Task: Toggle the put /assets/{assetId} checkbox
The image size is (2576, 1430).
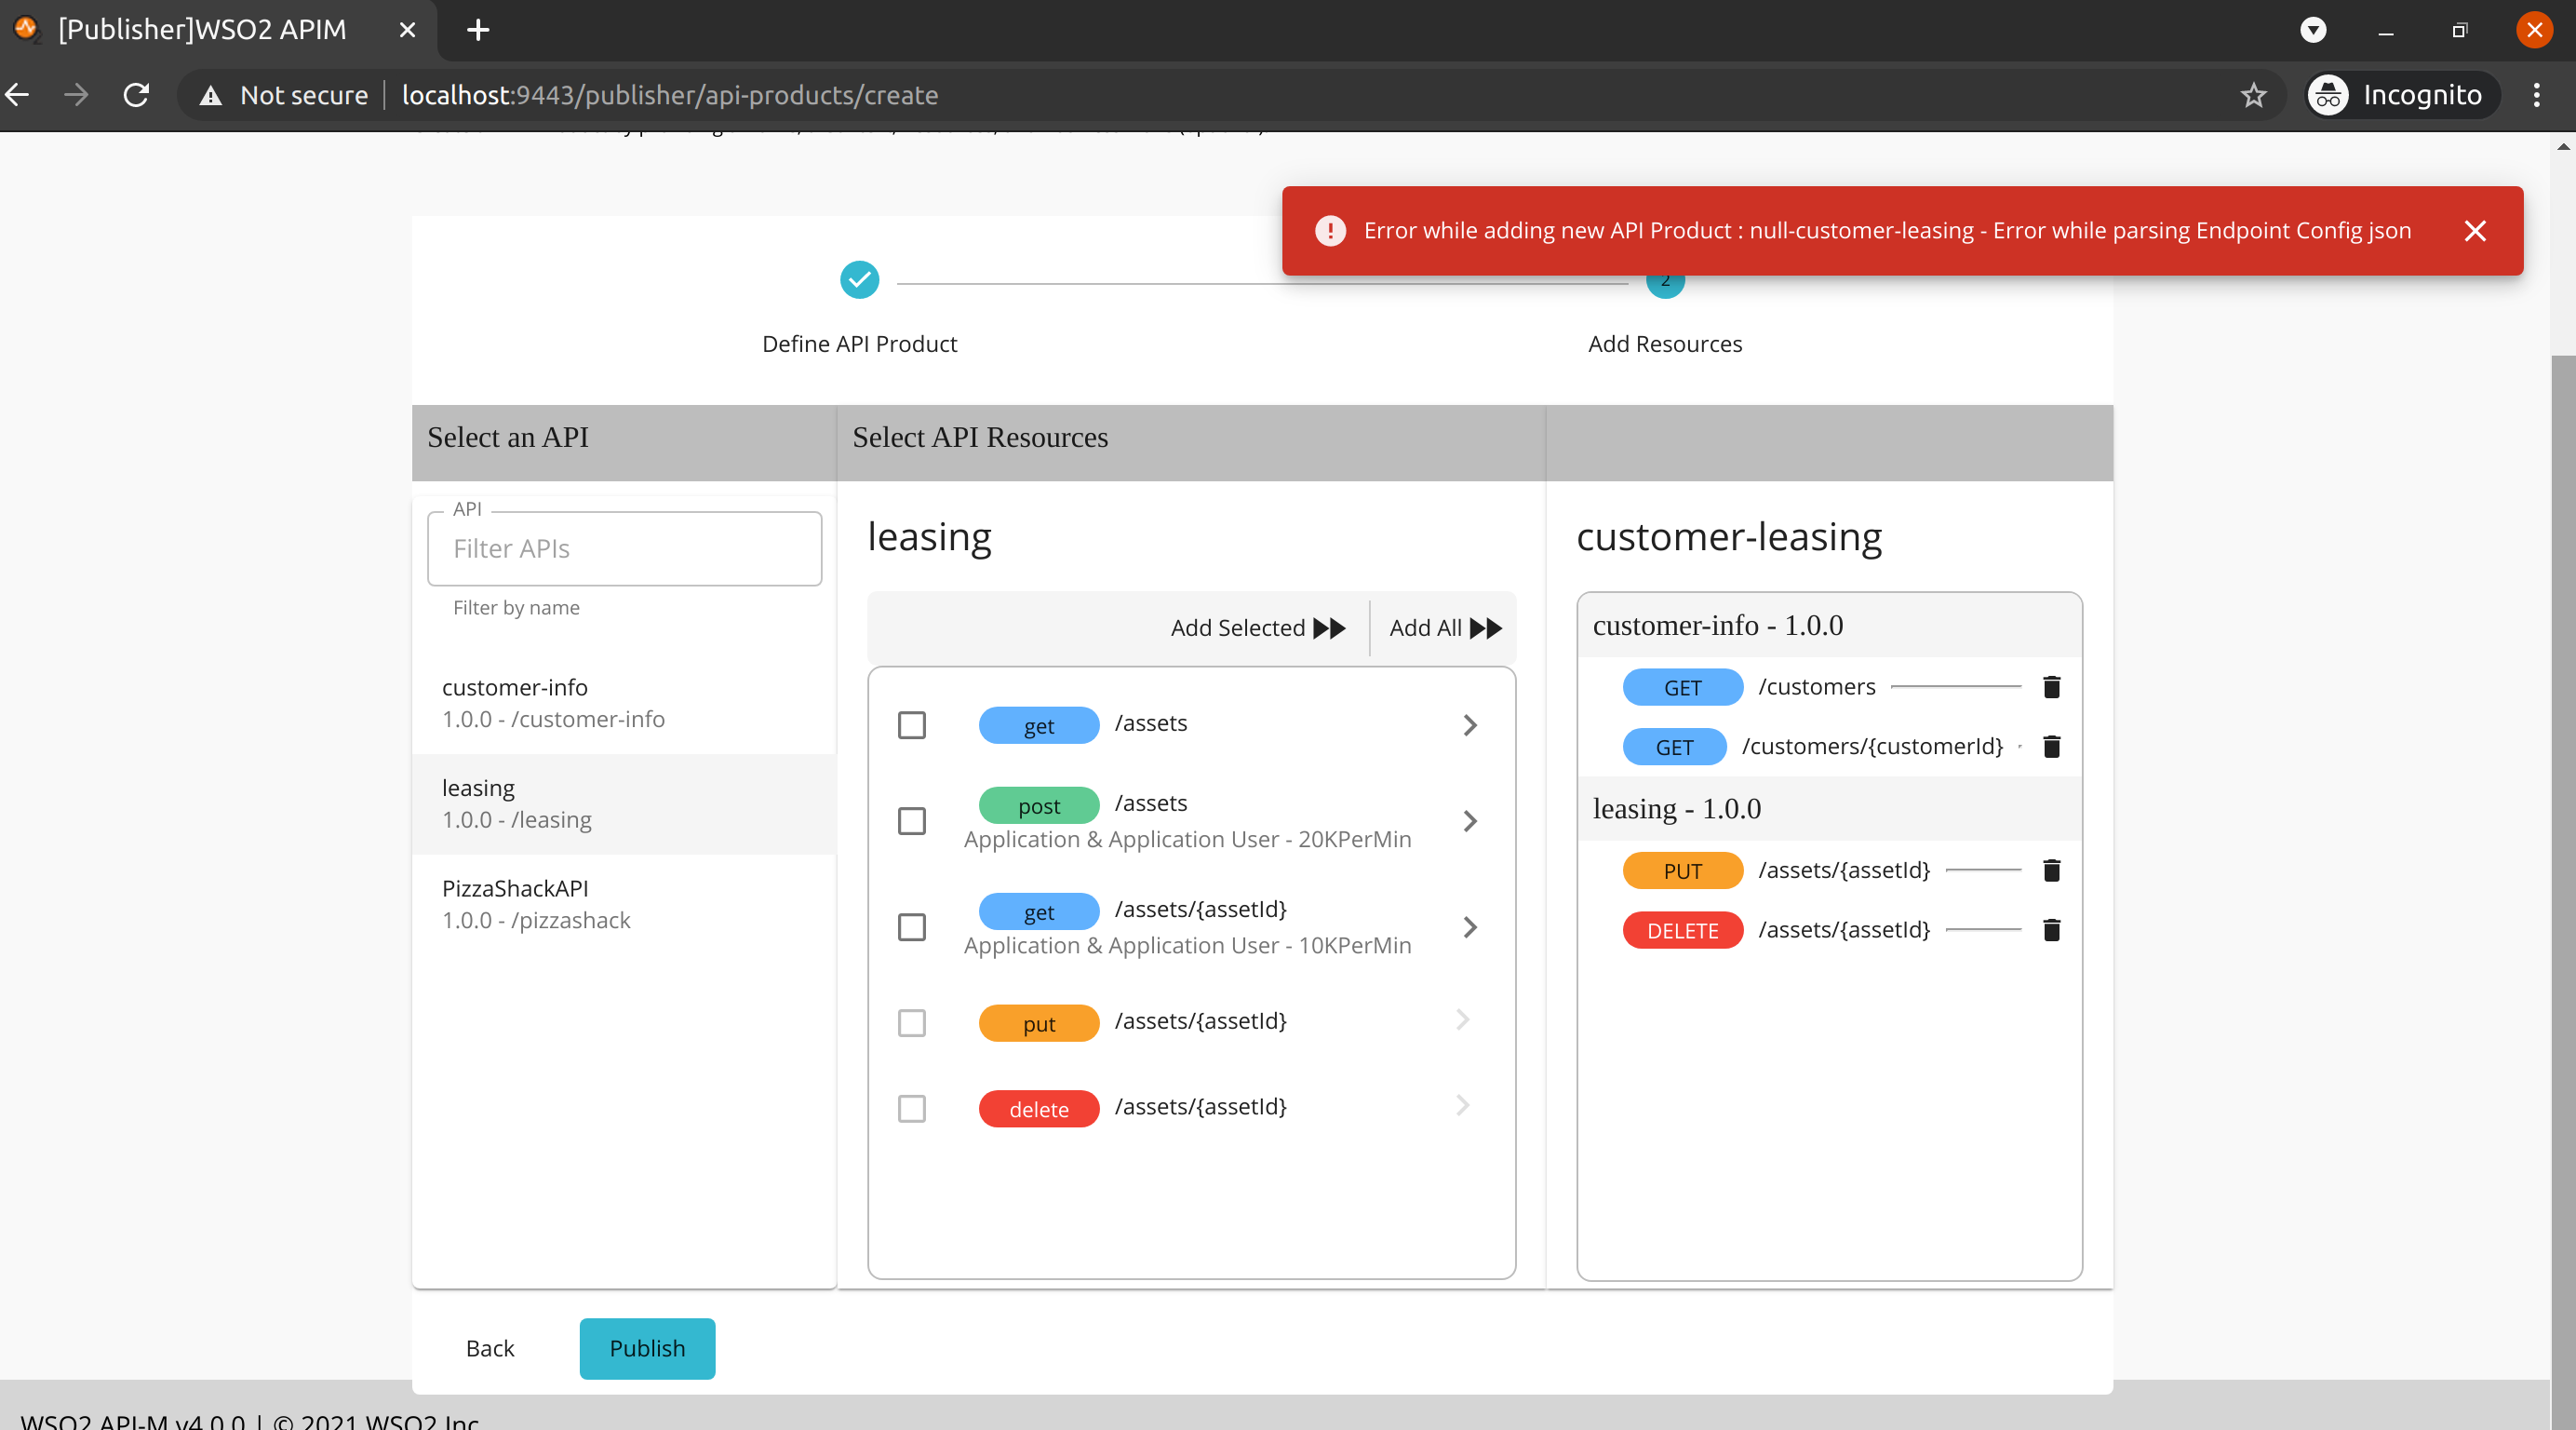Action: (x=911, y=1023)
